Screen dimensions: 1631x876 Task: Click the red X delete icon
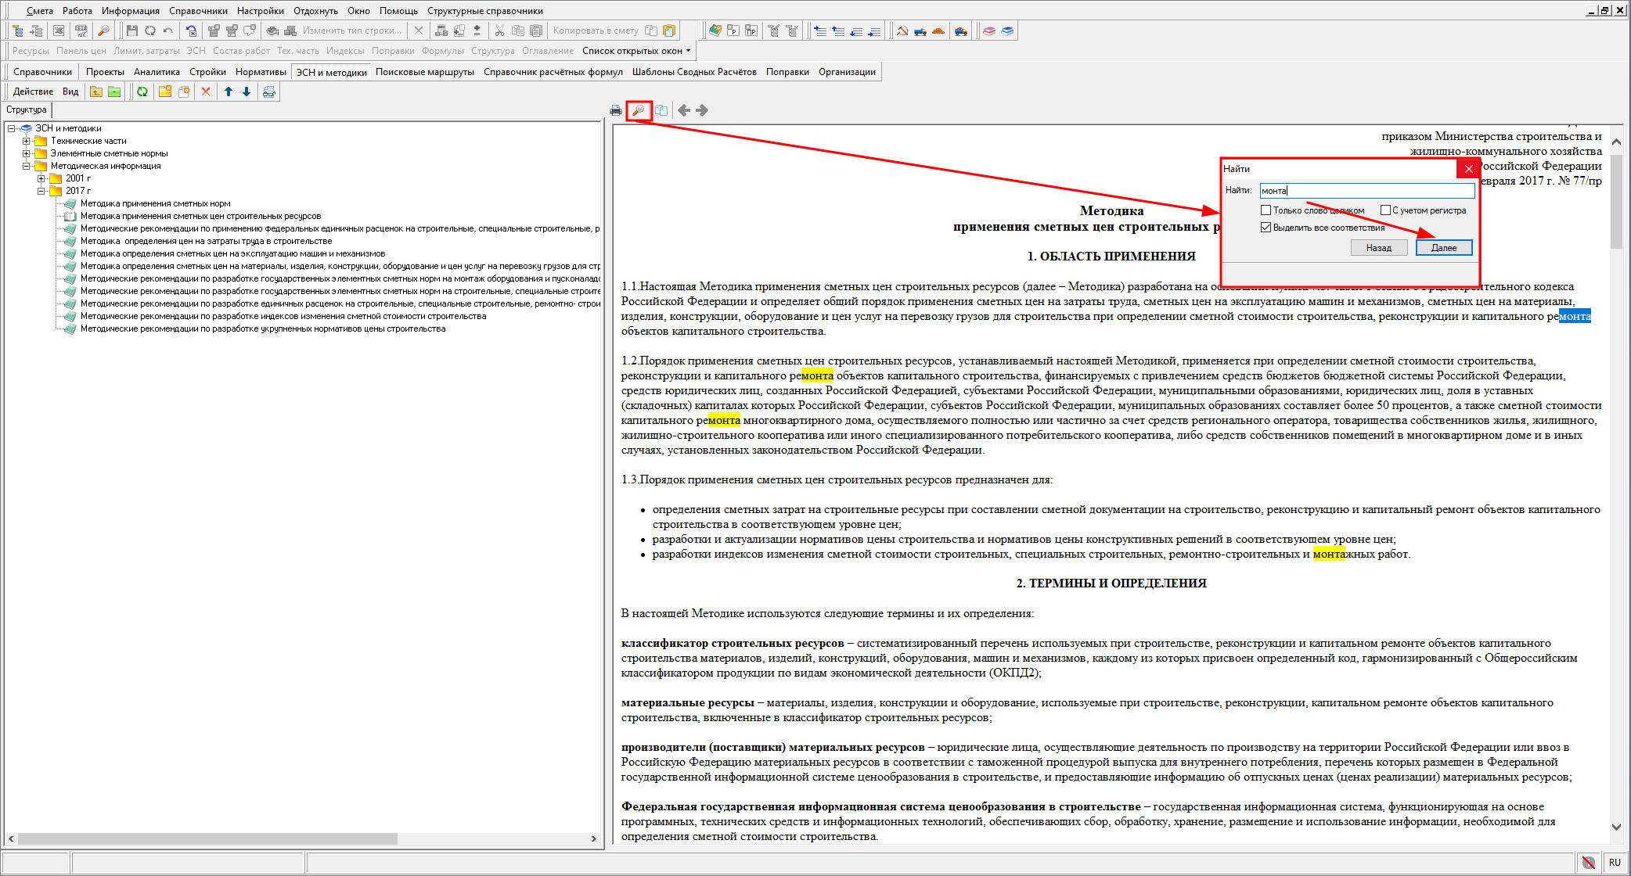206,92
